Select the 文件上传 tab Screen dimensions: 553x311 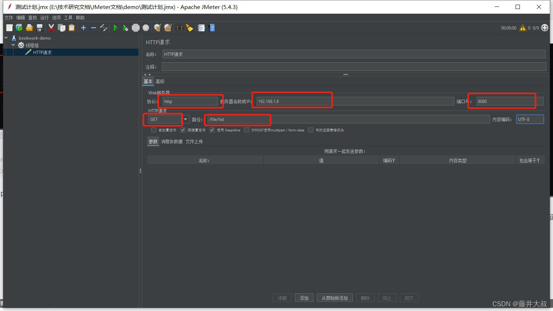pos(194,141)
